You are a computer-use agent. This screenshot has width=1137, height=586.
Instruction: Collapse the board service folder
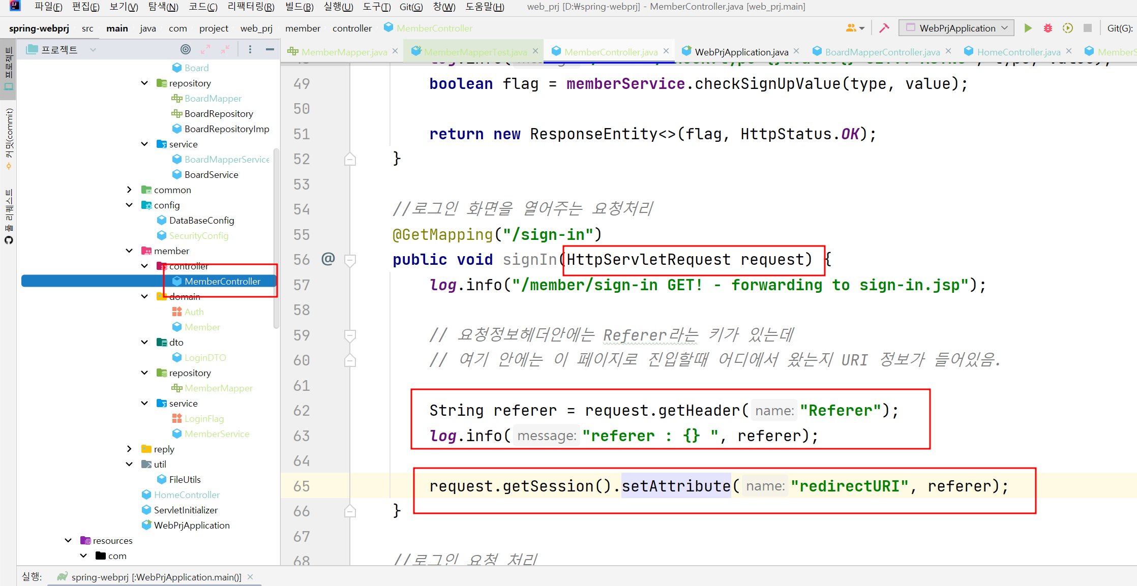(144, 144)
